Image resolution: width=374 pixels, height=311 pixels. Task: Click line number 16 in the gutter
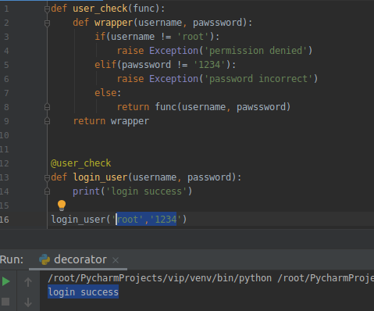pos(5,220)
